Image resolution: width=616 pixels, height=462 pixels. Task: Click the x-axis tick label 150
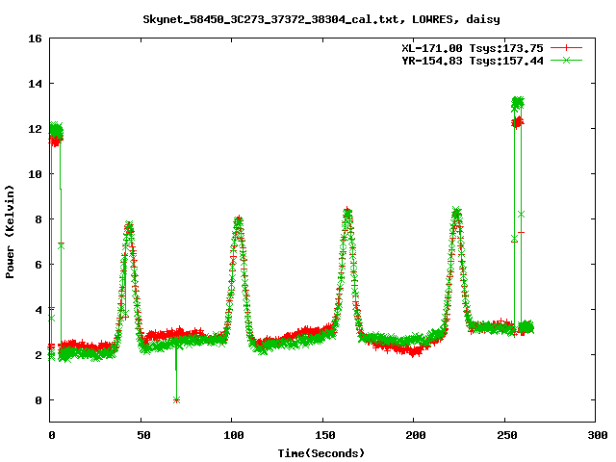click(325, 435)
